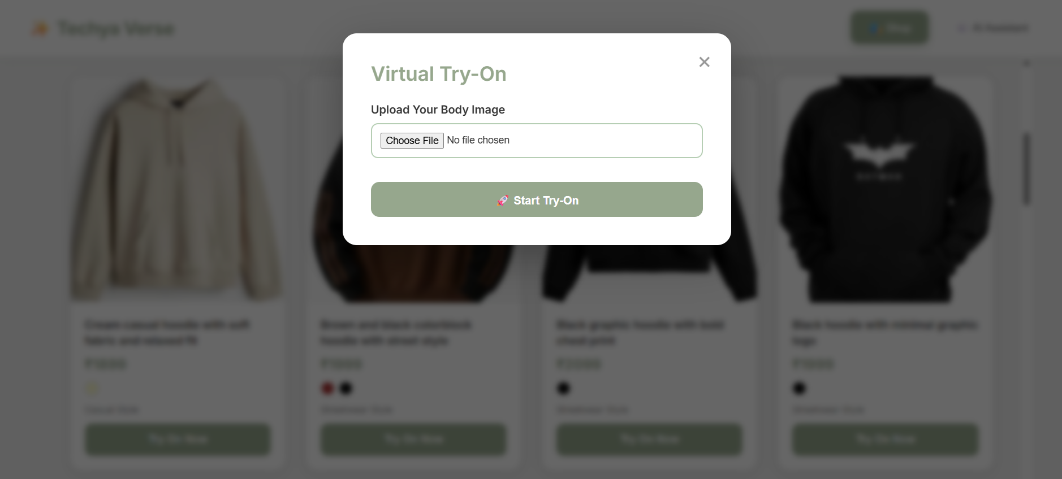The image size is (1062, 479).
Task: Open the AI Assistant link in header
Action: tap(994, 28)
